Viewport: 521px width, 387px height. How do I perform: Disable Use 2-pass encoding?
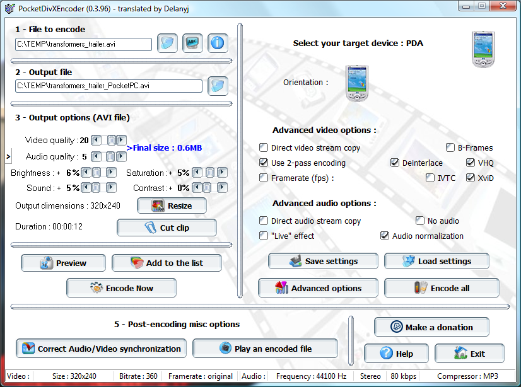[x=264, y=163]
